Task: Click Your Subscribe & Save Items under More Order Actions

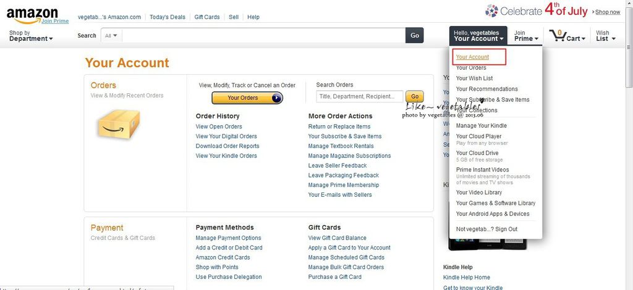Action: 345,136
